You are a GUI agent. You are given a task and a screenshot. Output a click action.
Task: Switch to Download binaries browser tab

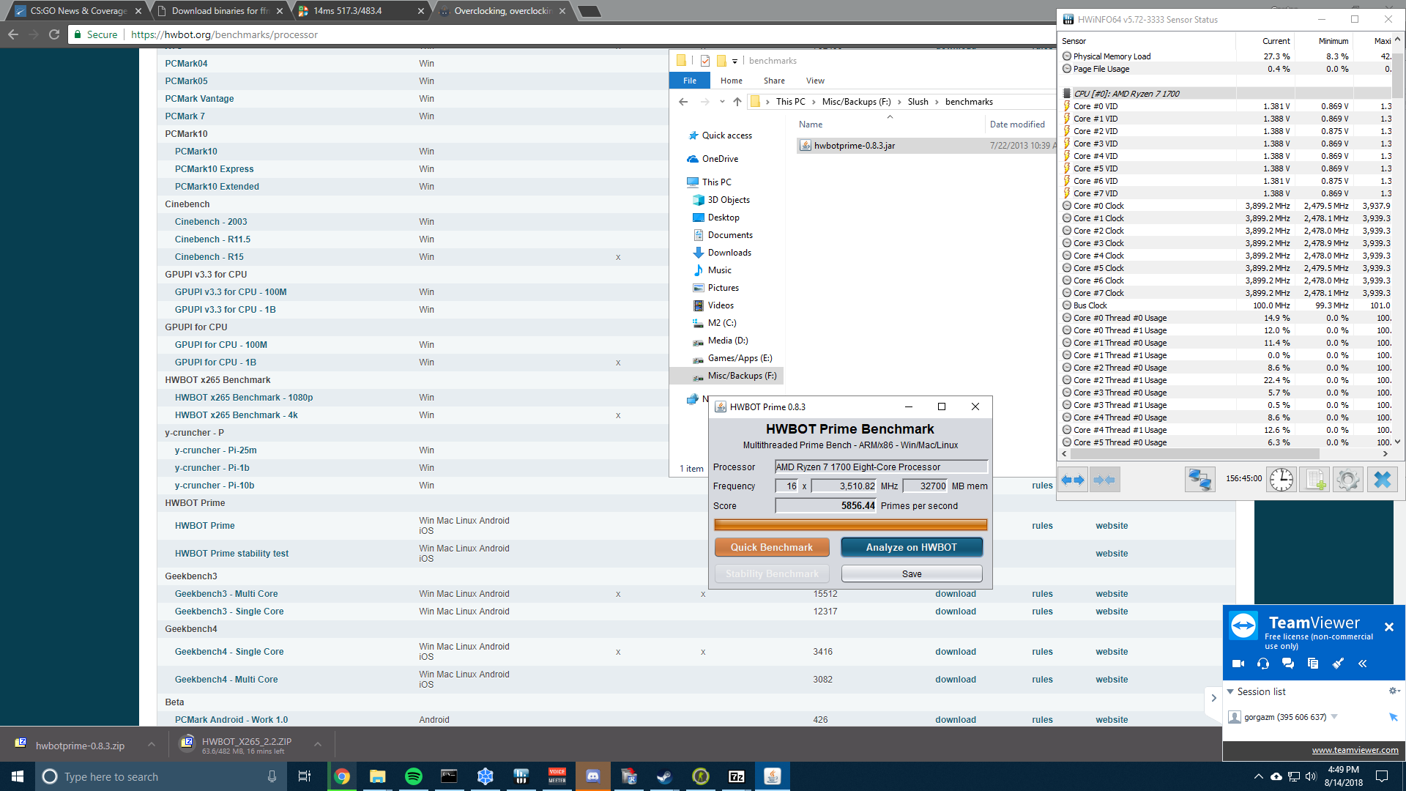point(220,11)
